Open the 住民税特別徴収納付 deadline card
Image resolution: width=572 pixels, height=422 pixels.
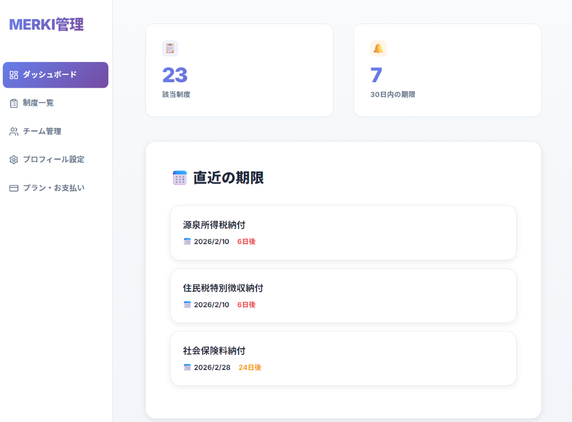click(343, 296)
